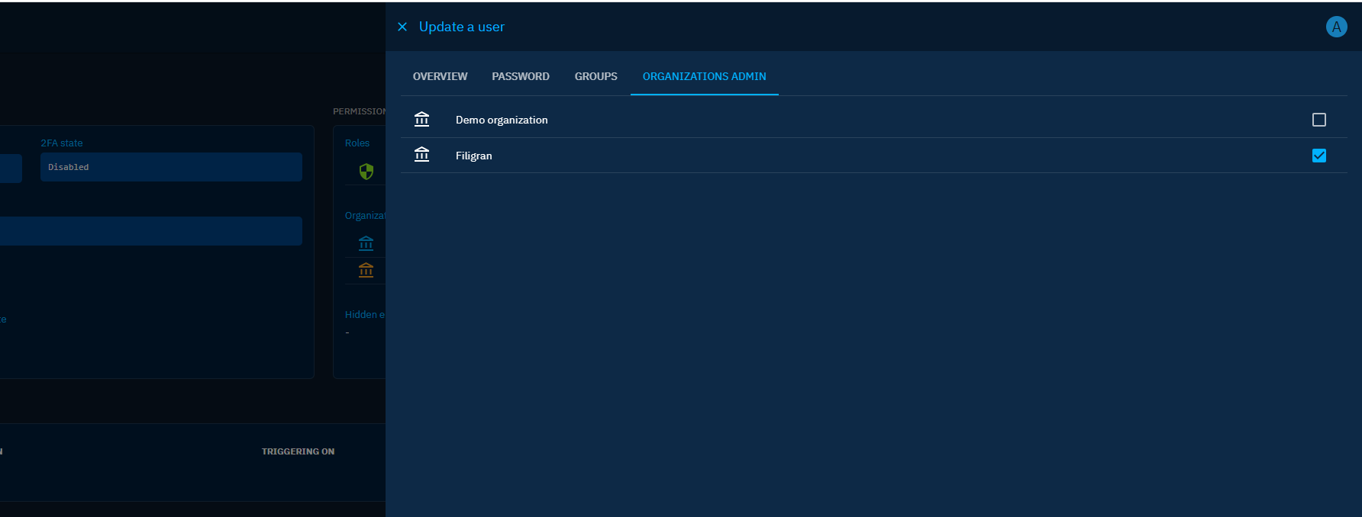Click the Roles label in permissions
The height and width of the screenshot is (517, 1362).
point(357,143)
